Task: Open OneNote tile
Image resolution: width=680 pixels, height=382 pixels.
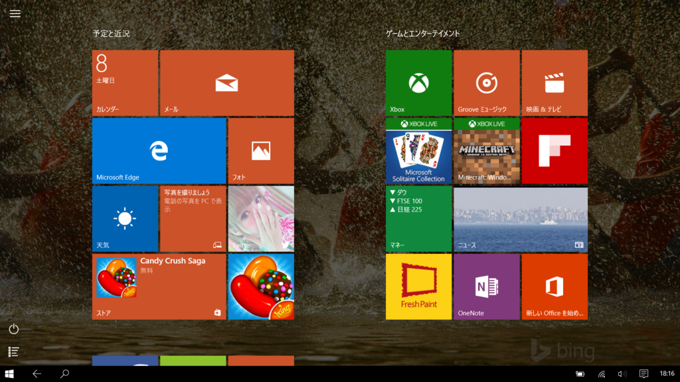Action: [x=487, y=286]
